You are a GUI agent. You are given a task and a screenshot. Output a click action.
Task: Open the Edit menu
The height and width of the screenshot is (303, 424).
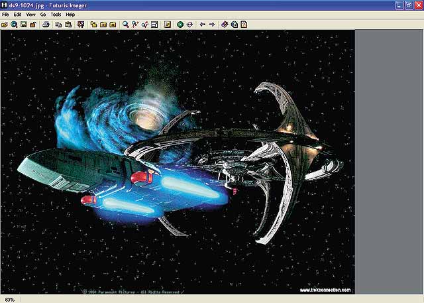point(17,15)
